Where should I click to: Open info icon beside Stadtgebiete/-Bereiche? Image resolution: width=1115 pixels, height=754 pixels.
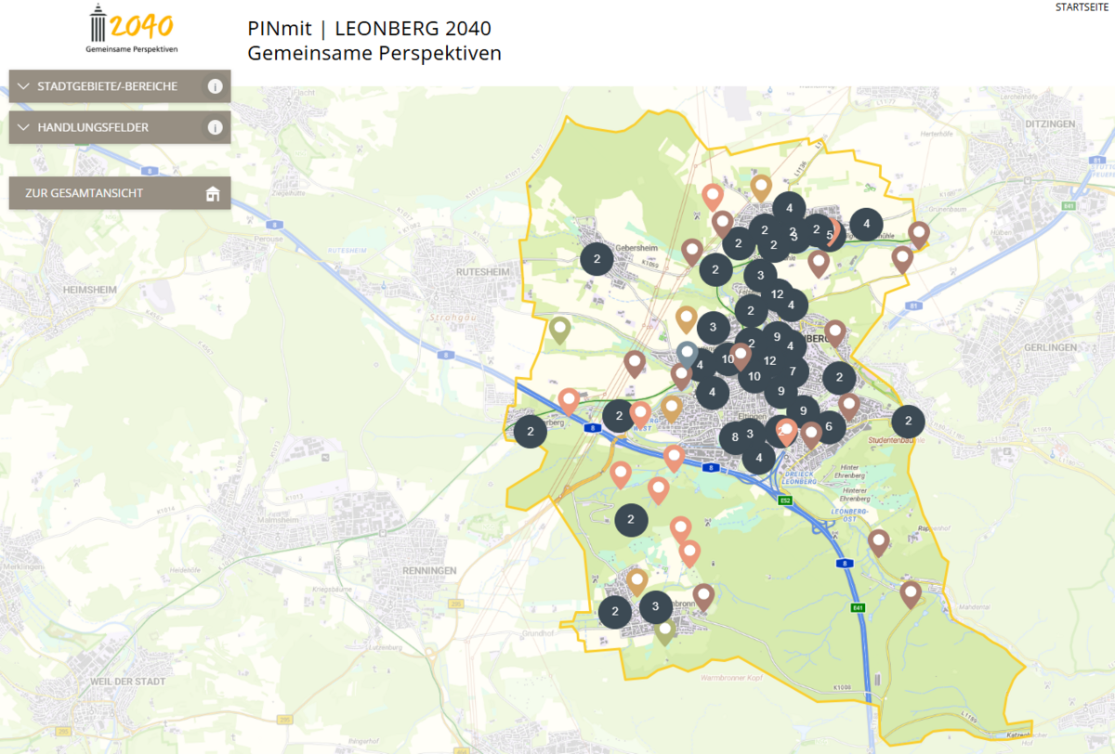point(215,86)
